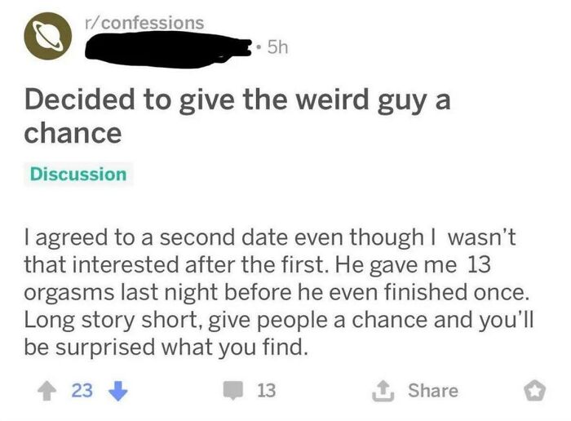Click the Share button label
571x421 pixels.
pyautogui.click(x=432, y=391)
